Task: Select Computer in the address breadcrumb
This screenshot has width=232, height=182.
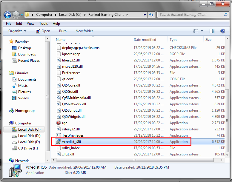Action: (44, 15)
